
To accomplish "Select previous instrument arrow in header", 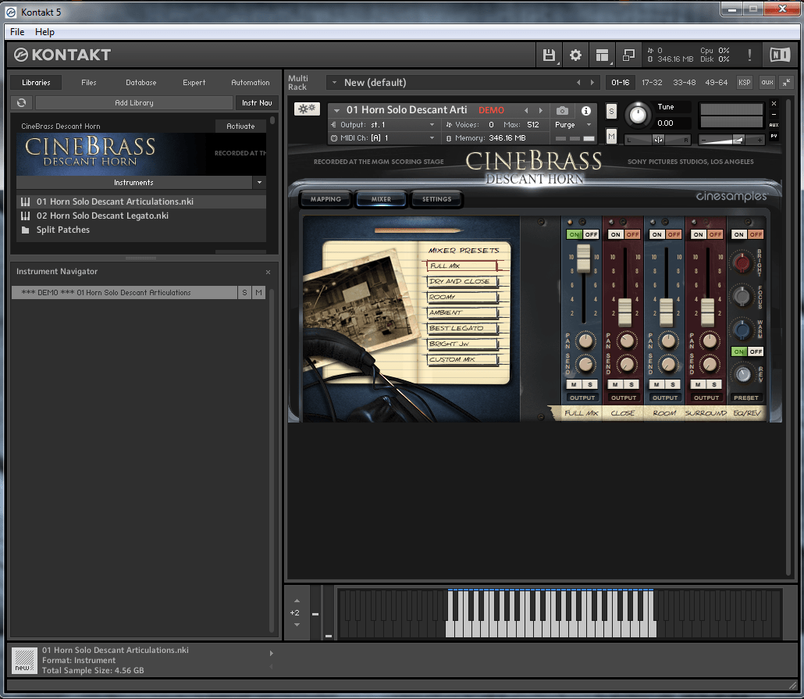I will [x=526, y=110].
